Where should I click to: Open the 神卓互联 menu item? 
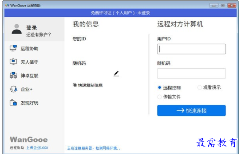coord(29,76)
